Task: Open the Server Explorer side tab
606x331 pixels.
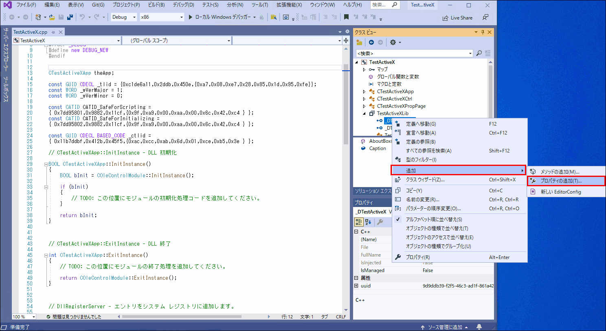Action: coord(6,49)
